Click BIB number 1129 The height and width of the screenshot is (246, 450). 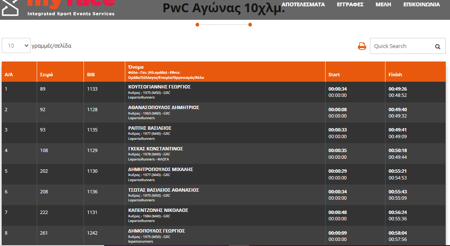pos(92,150)
